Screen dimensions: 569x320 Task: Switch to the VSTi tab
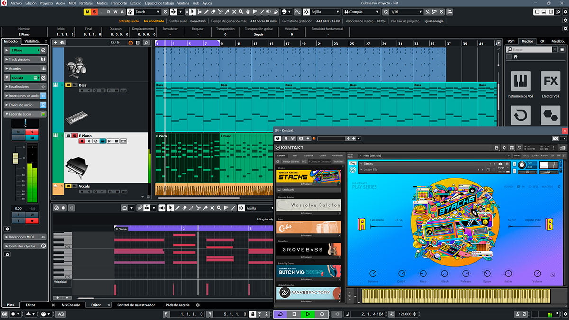tap(511, 41)
